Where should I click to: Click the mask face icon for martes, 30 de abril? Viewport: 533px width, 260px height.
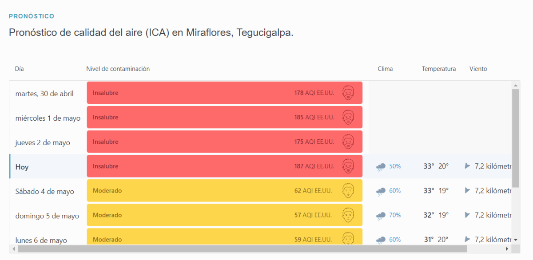(349, 93)
